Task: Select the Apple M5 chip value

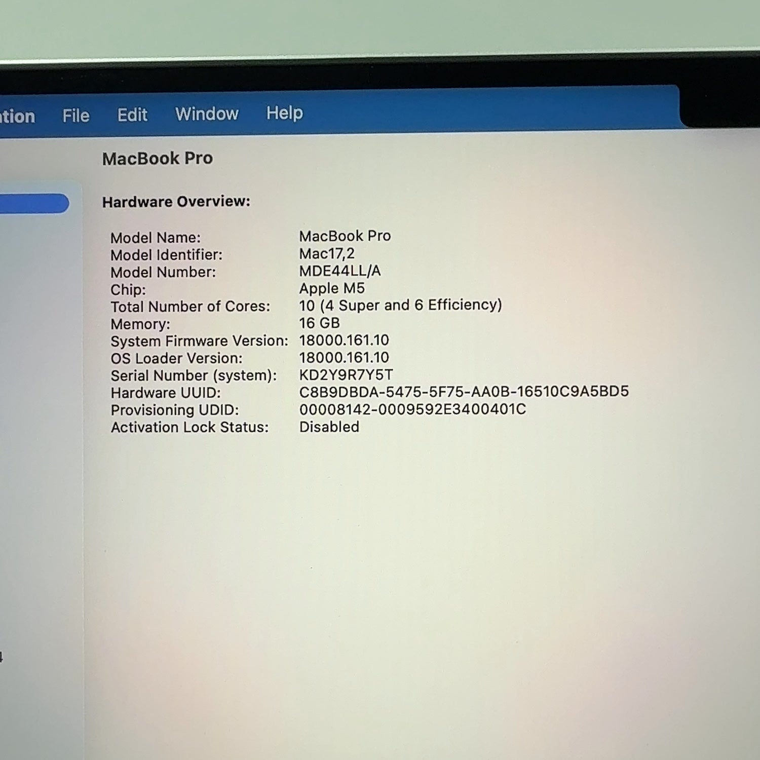Action: point(332,288)
